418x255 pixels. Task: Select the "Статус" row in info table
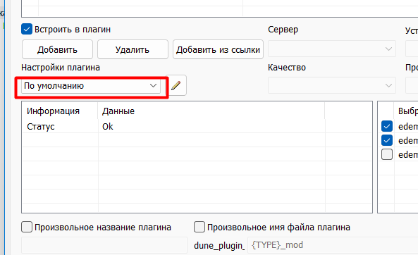[197, 126]
